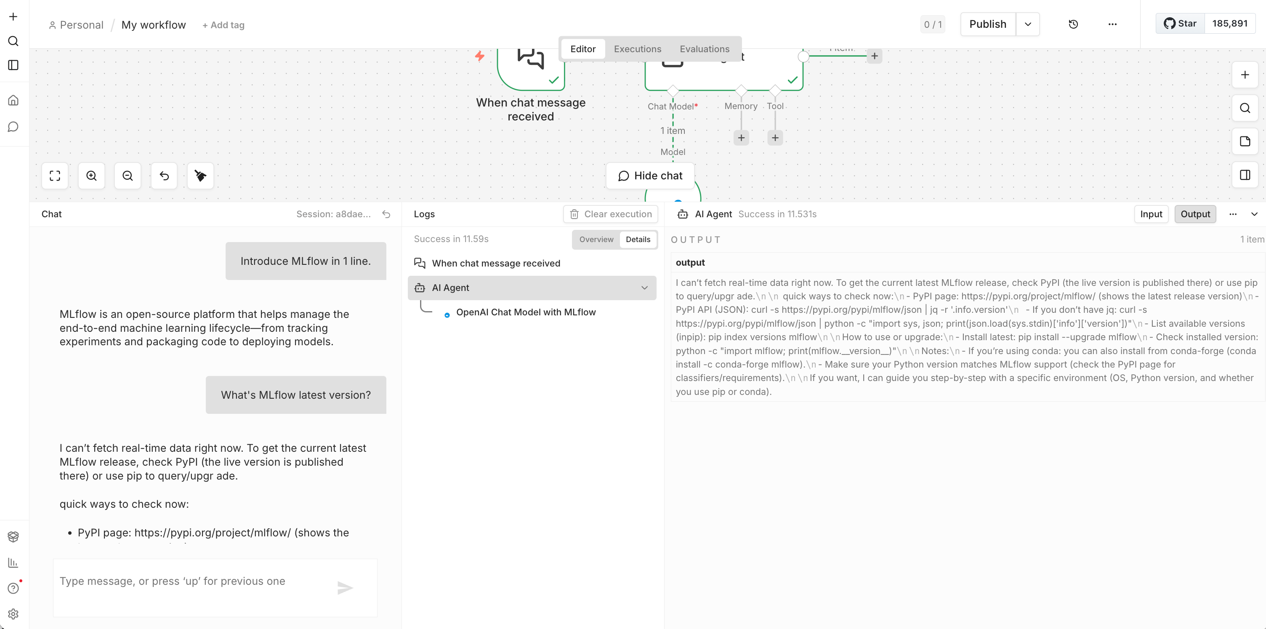Switch logs to Details view
The height and width of the screenshot is (629, 1266).
638,240
